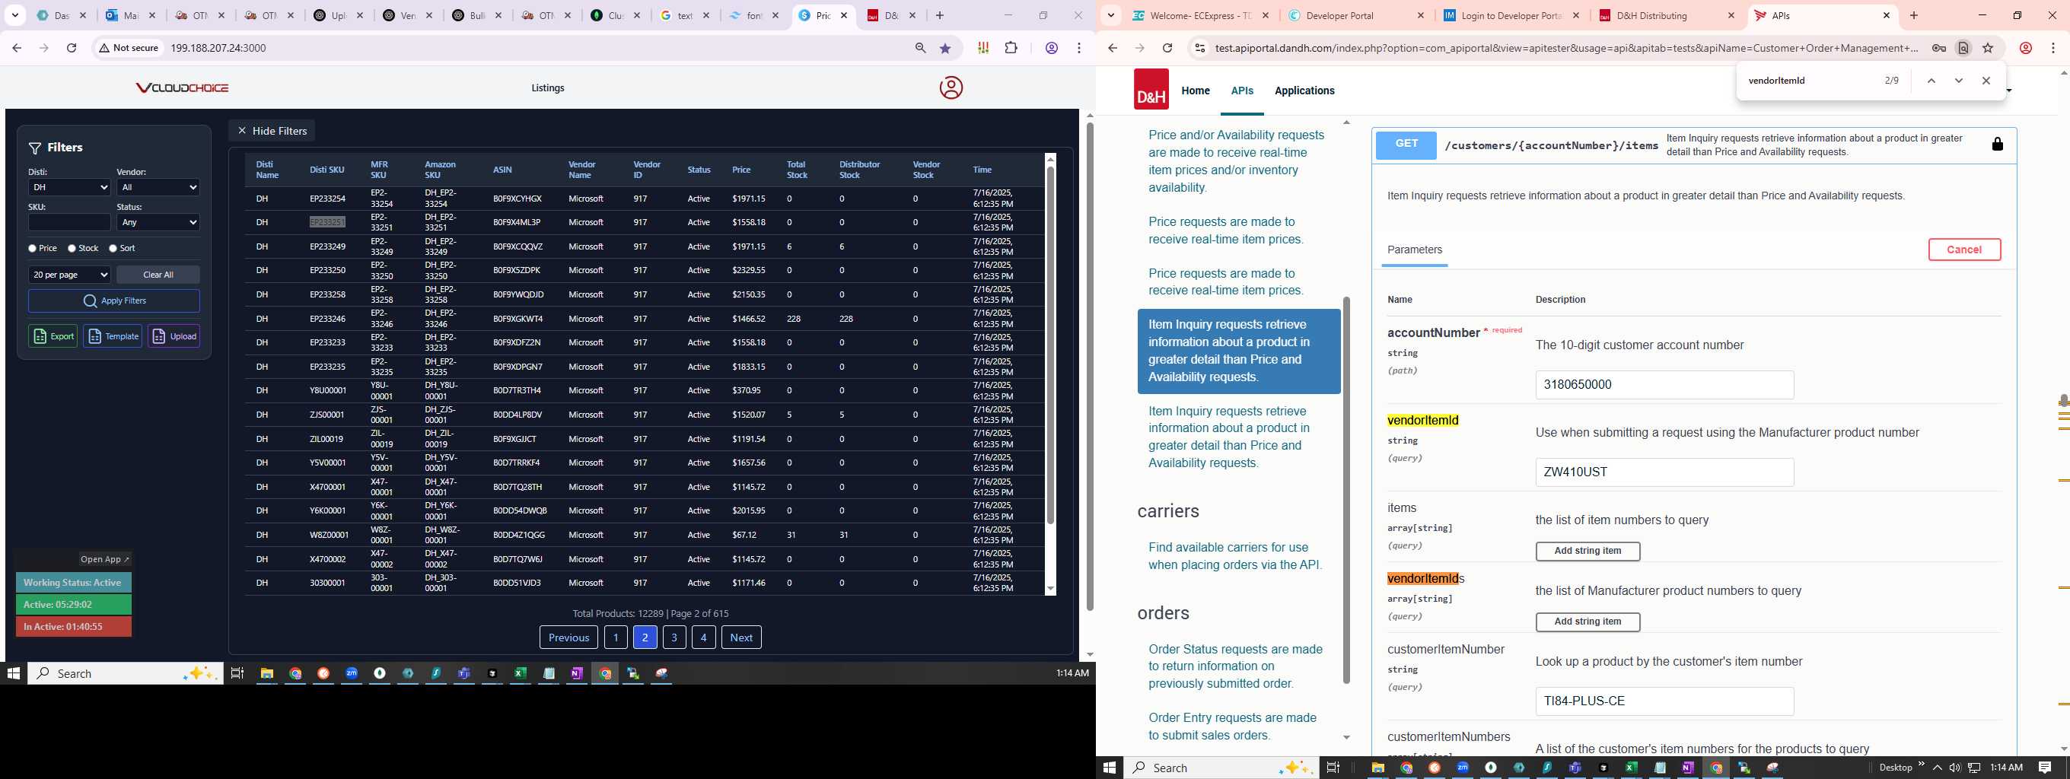Click ASIN cell B0F9XCYHGX in the table
The height and width of the screenshot is (779, 2070).
tap(517, 199)
